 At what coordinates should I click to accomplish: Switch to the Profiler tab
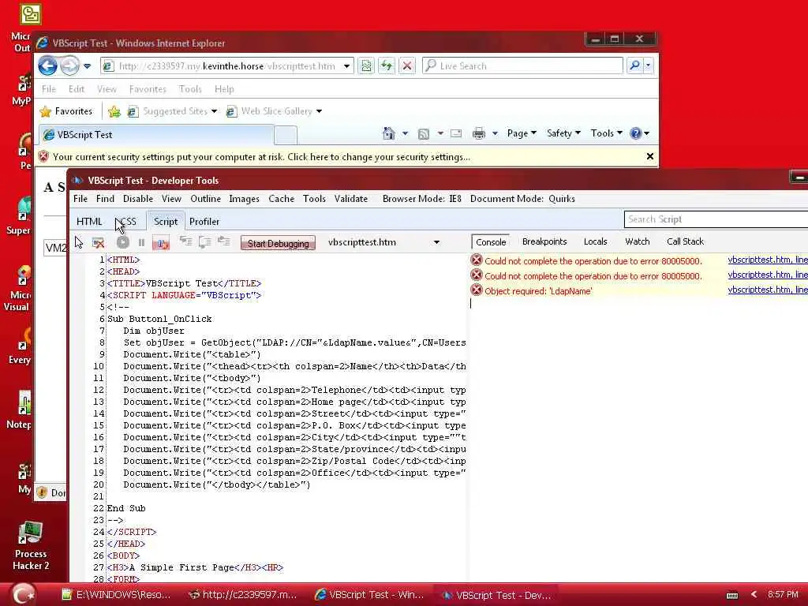tap(204, 222)
